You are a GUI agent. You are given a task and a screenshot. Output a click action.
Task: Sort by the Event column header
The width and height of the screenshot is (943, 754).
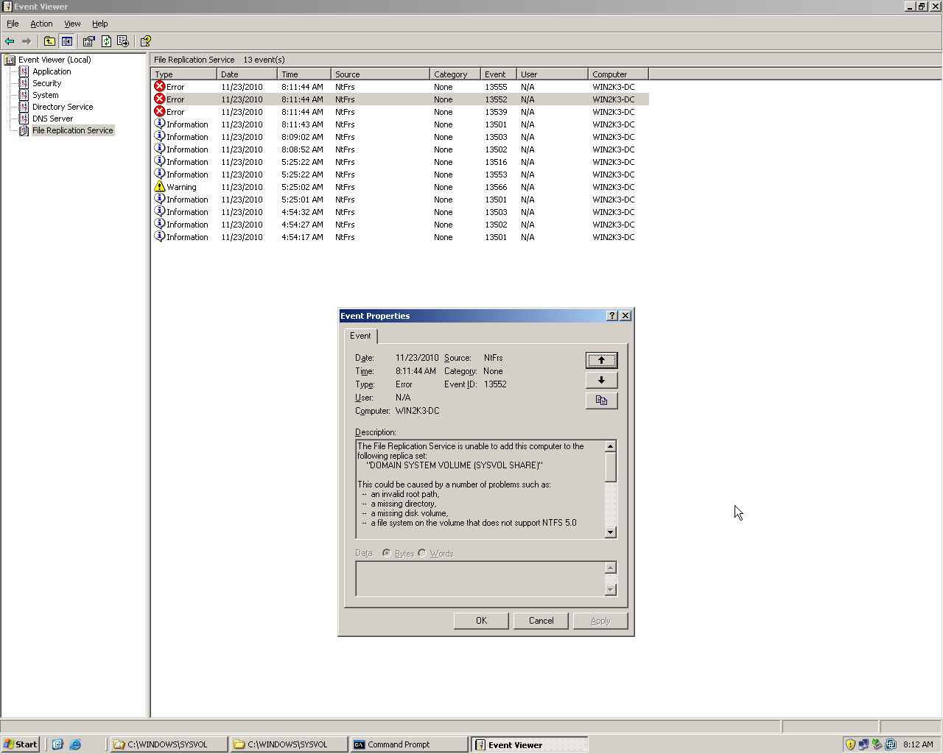pos(499,74)
